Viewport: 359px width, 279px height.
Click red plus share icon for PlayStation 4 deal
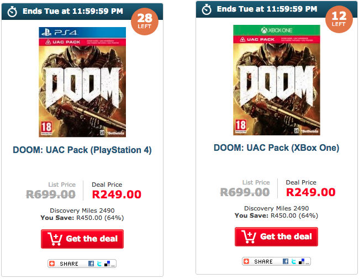tap(52, 264)
